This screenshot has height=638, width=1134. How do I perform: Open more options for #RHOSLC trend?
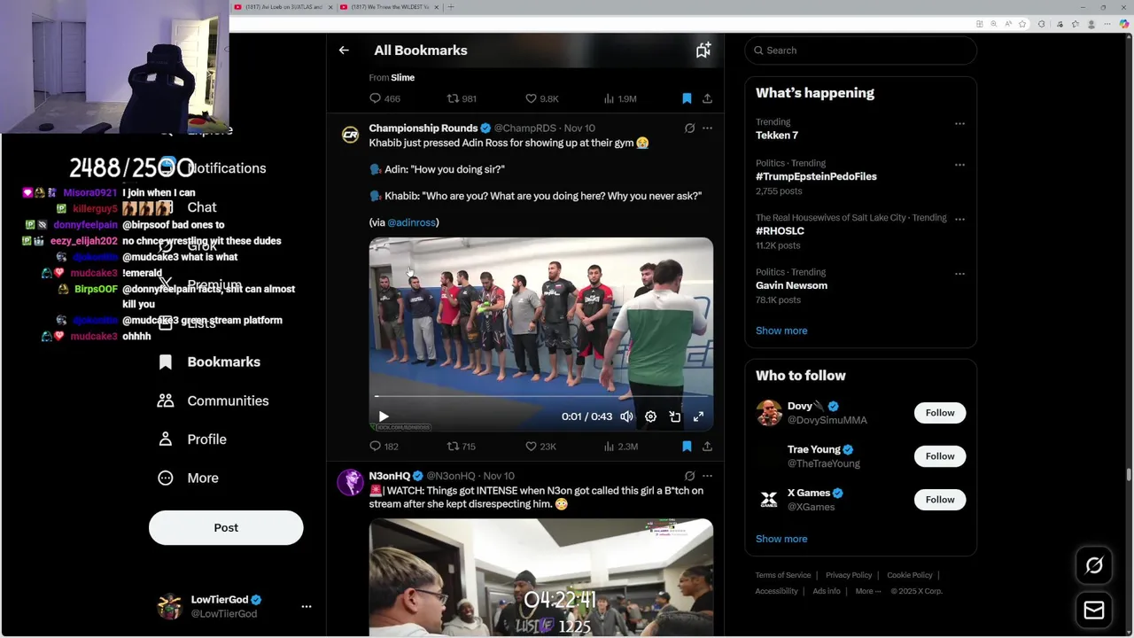click(x=959, y=219)
